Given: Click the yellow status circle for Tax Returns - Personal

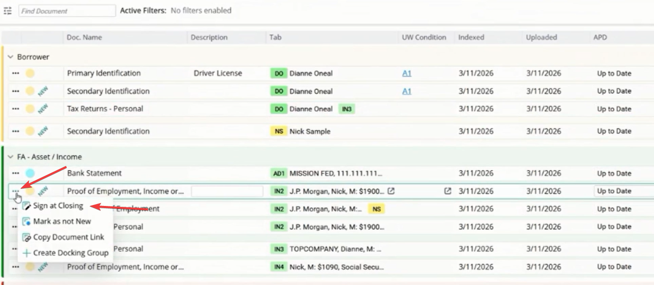Looking at the screenshot, I should [x=30, y=109].
